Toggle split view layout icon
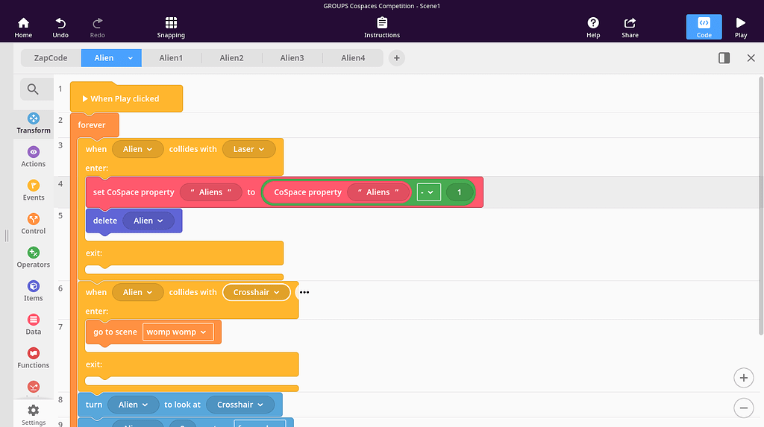 [724, 58]
